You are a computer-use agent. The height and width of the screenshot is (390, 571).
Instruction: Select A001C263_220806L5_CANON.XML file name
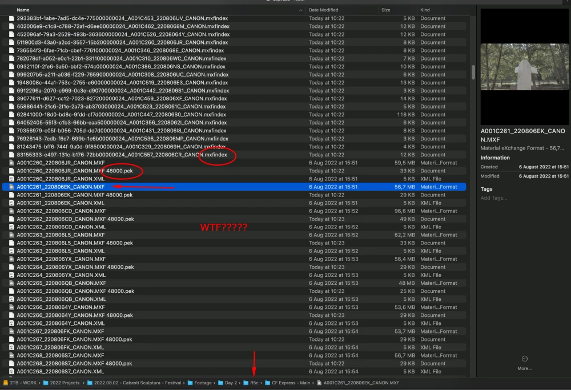click(61, 251)
